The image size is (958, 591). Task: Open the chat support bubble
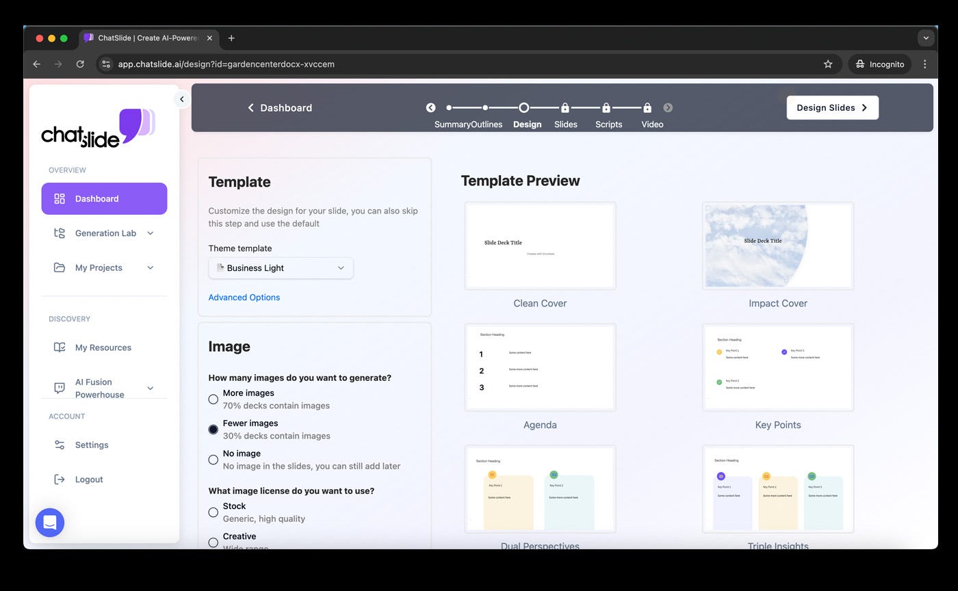[x=50, y=523]
